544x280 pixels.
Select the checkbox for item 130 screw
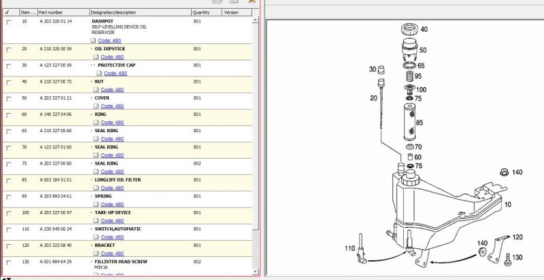click(x=8, y=262)
